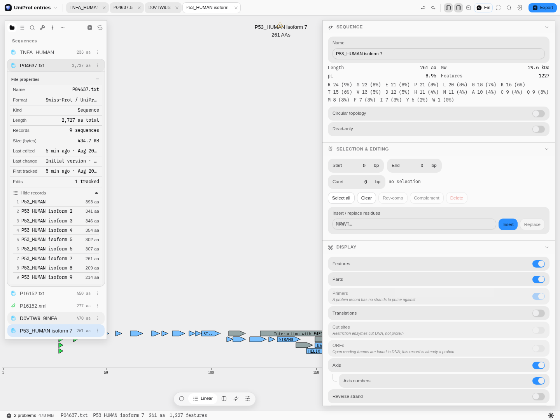Open the files folder panel icon

pyautogui.click(x=12, y=28)
